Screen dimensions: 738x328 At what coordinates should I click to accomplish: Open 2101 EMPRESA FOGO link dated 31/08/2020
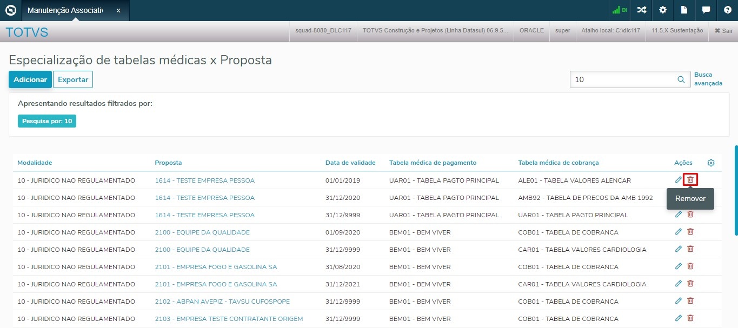216,267
